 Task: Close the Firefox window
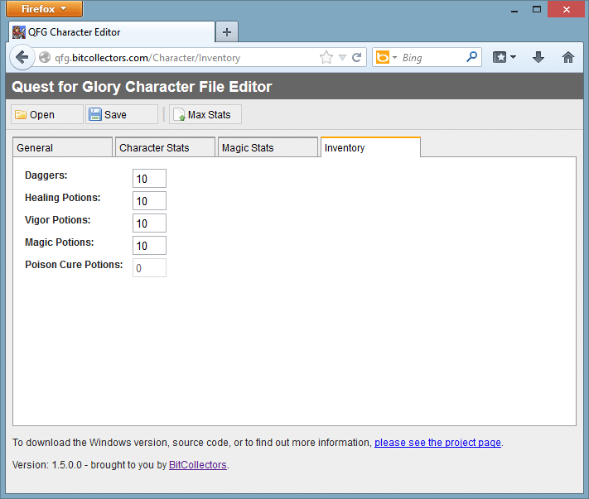[566, 9]
